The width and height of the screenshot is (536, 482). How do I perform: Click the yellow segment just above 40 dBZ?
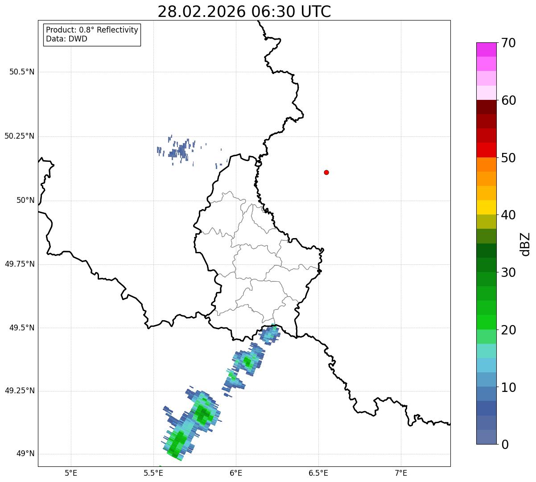coord(486,207)
